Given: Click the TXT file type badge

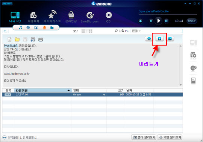Looking at the screenshot, I should click(8, 95).
